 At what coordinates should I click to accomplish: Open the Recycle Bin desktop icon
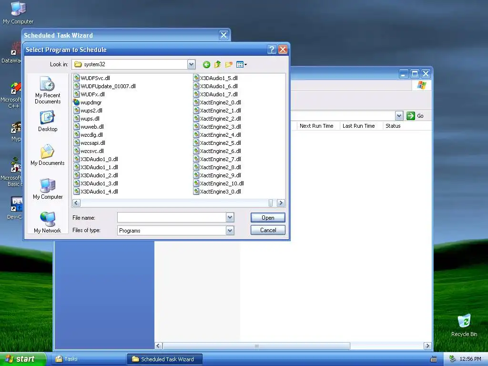[464, 325]
